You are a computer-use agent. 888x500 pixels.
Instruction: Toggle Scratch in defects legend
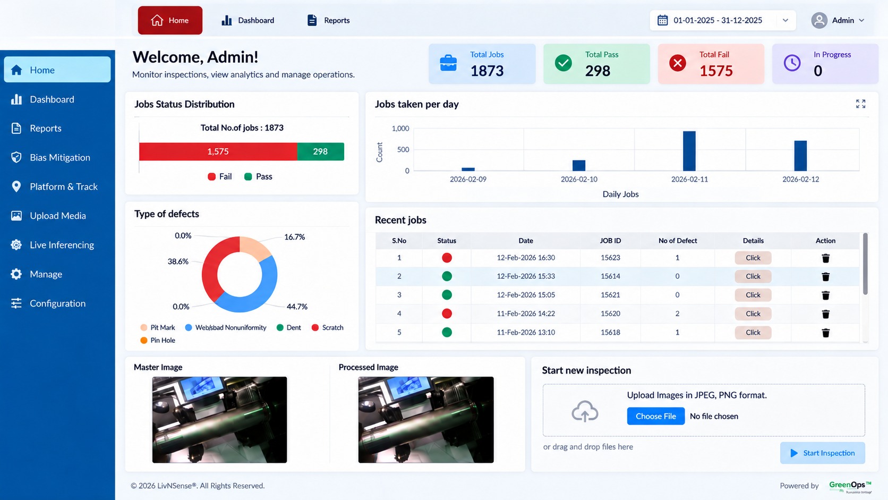click(328, 328)
